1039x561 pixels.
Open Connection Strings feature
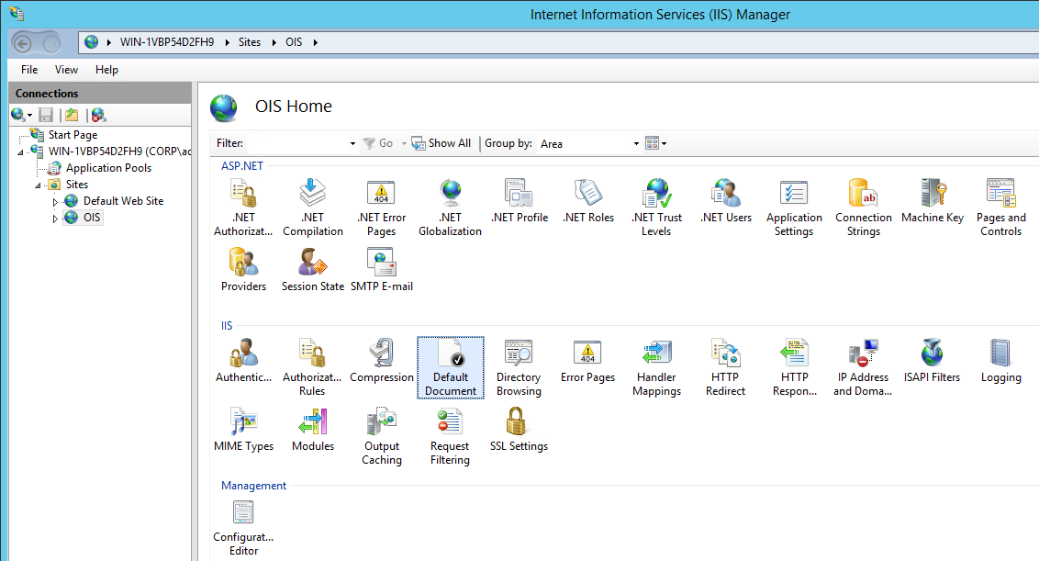point(864,208)
